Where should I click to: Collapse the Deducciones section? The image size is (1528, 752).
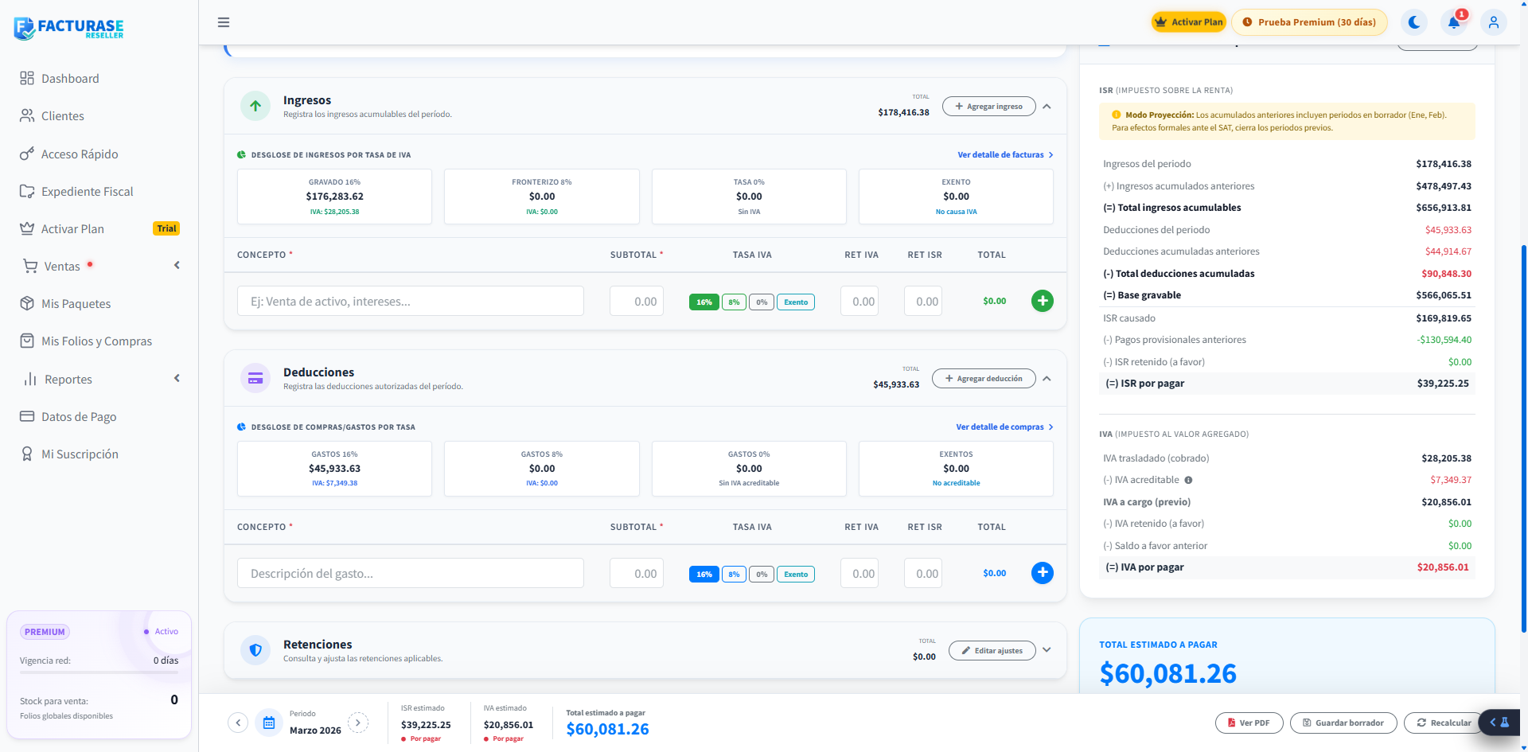pyautogui.click(x=1047, y=379)
